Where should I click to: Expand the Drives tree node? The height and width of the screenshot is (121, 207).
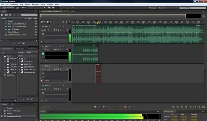click(2, 56)
